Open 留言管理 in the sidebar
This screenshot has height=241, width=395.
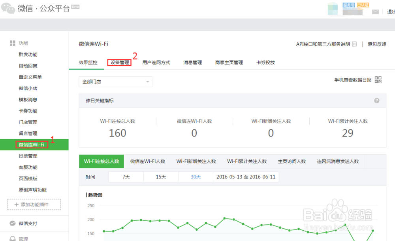[28, 133]
